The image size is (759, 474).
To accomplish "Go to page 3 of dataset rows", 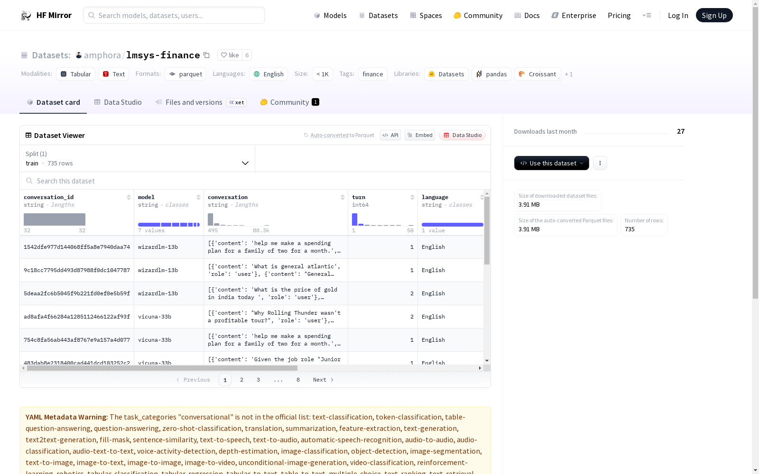I will [x=258, y=380].
